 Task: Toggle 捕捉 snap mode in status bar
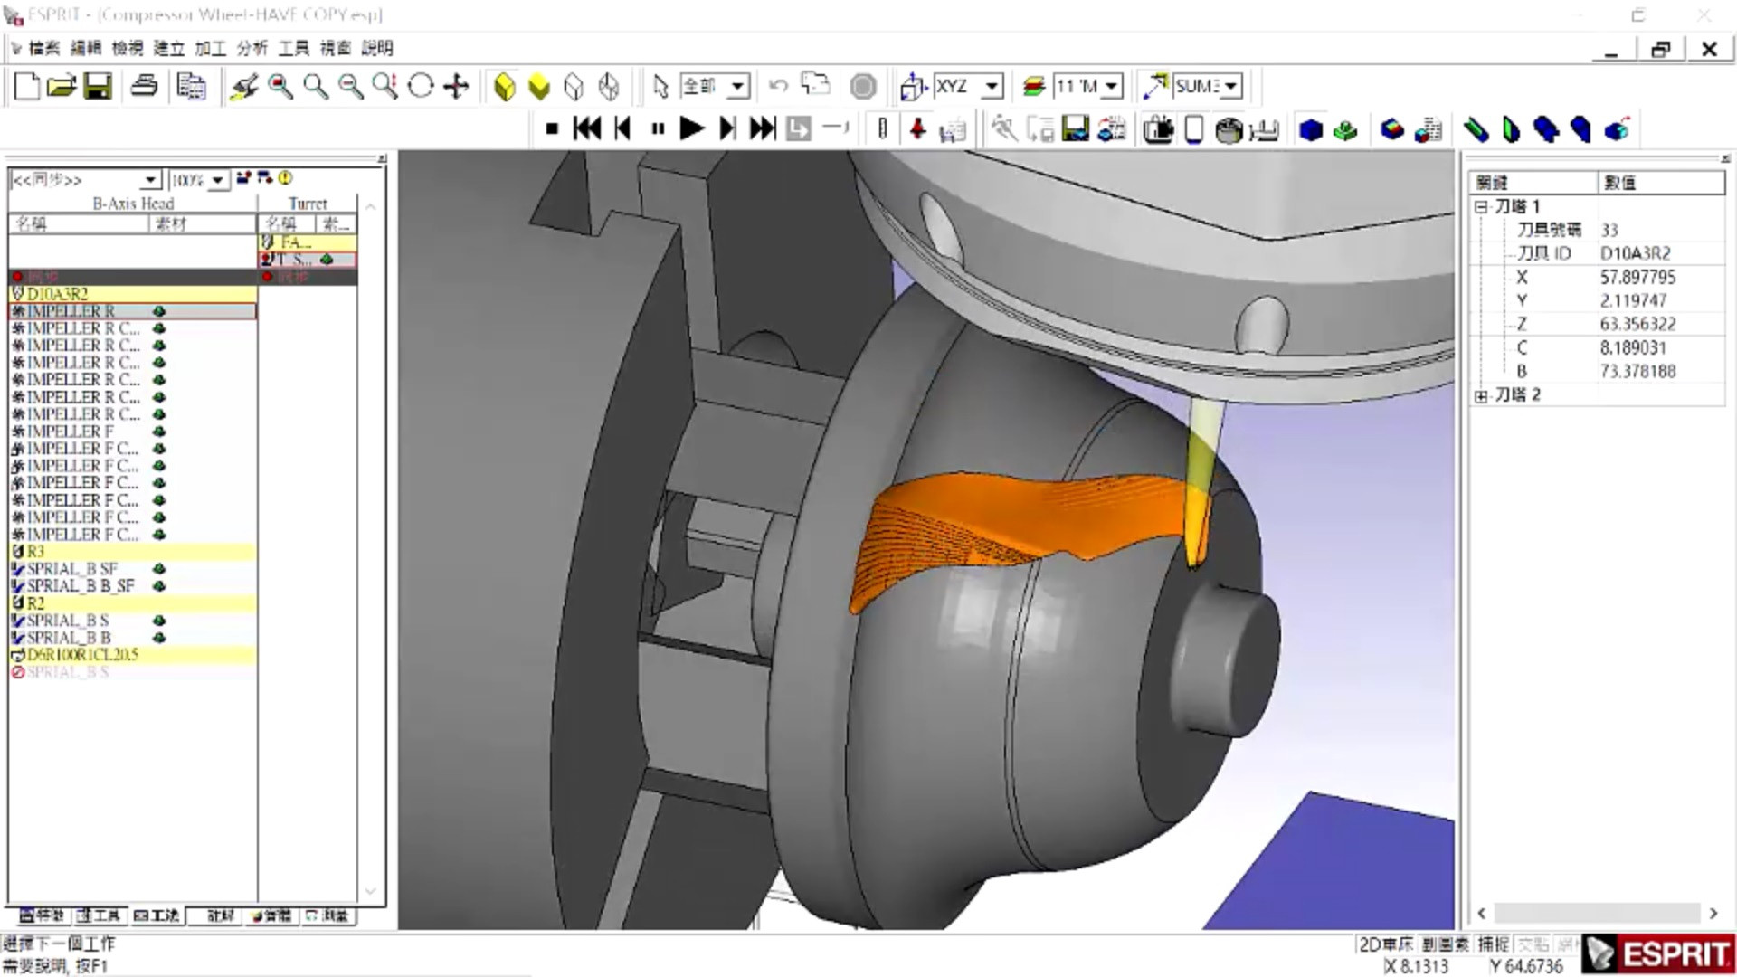[x=1493, y=944]
